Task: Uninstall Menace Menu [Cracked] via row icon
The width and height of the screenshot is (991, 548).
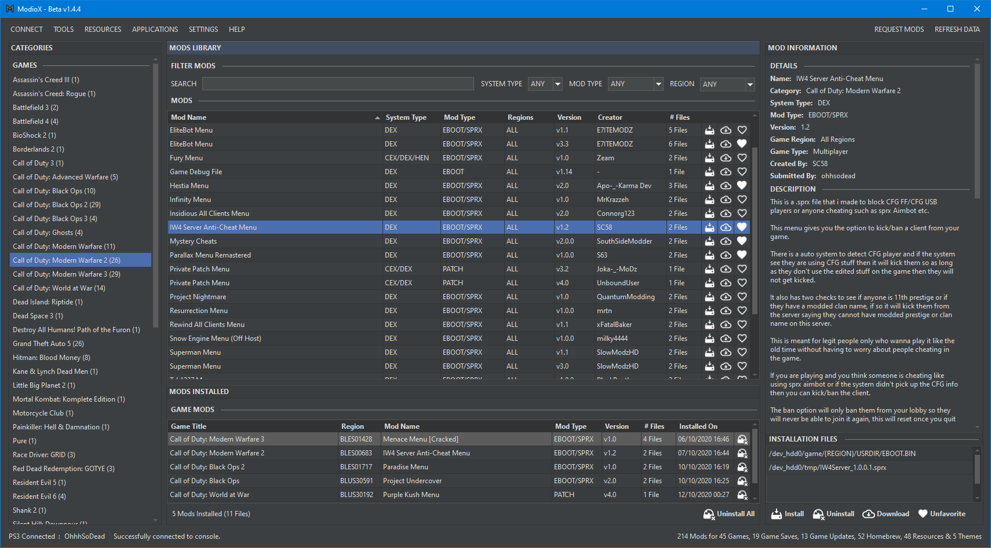Action: [x=742, y=439]
